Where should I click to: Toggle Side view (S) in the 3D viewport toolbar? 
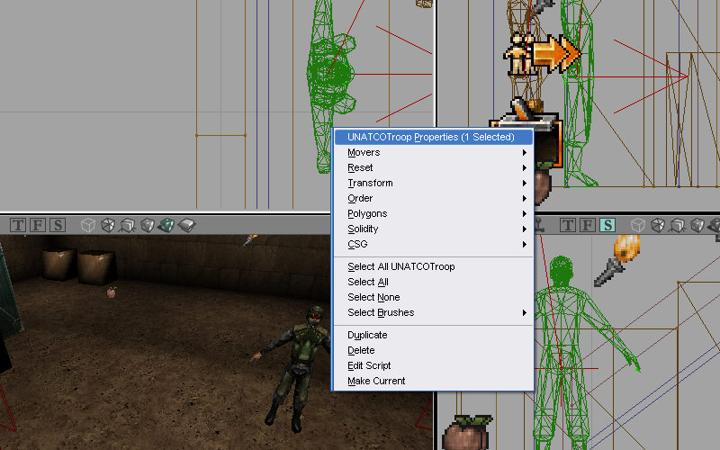58,225
